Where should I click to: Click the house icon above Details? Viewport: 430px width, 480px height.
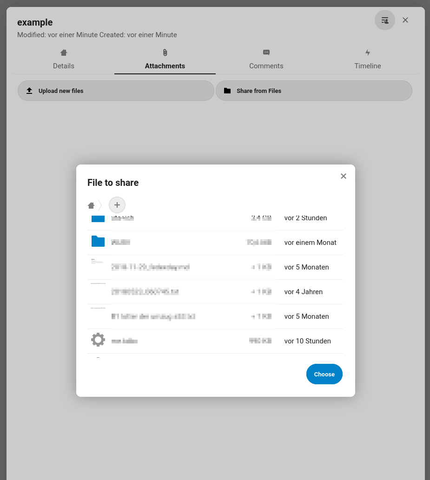coord(63,53)
